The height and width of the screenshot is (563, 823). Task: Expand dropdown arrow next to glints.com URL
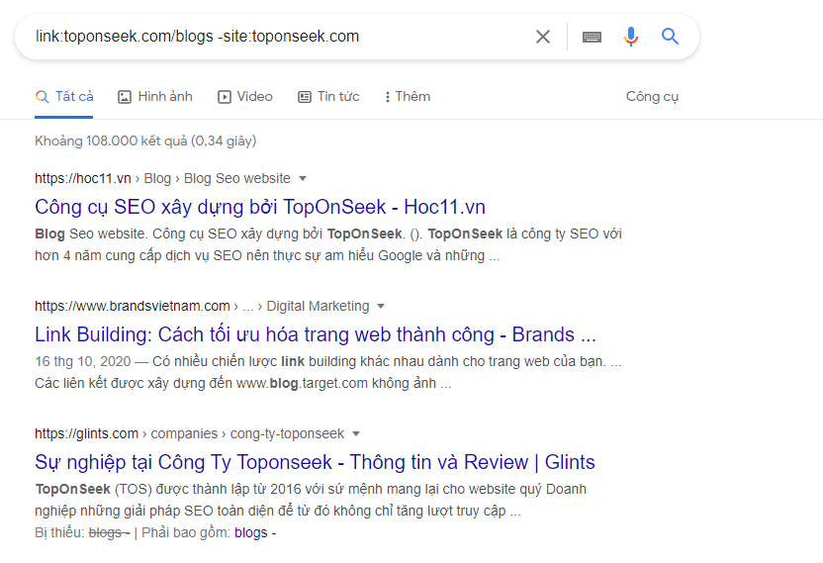click(356, 433)
